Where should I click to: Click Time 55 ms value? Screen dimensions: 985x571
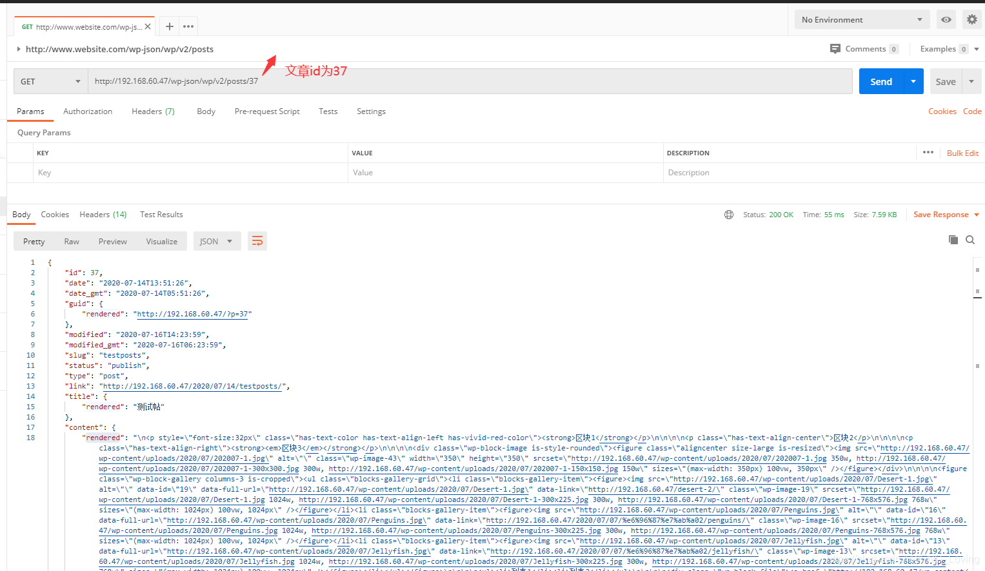[833, 215]
